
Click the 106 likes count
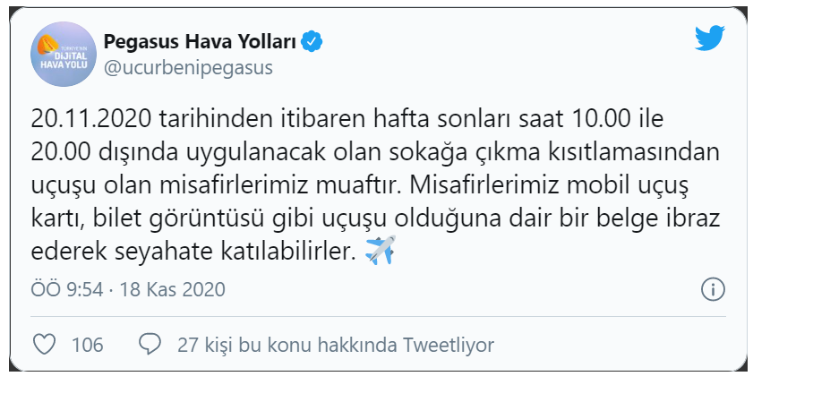pyautogui.click(x=88, y=345)
